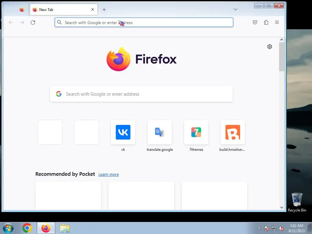Open second Pocket recommended story card
This screenshot has height=234, width=312.
(x=141, y=195)
